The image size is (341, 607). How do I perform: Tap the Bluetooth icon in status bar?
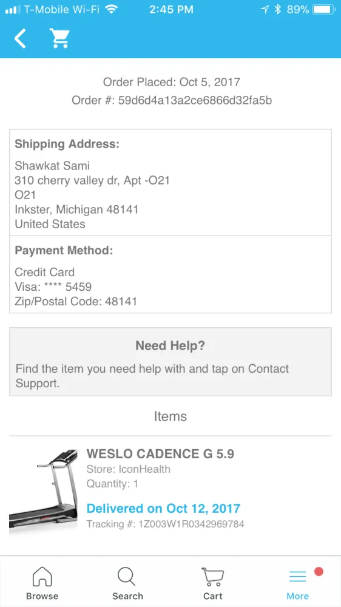pyautogui.click(x=277, y=10)
